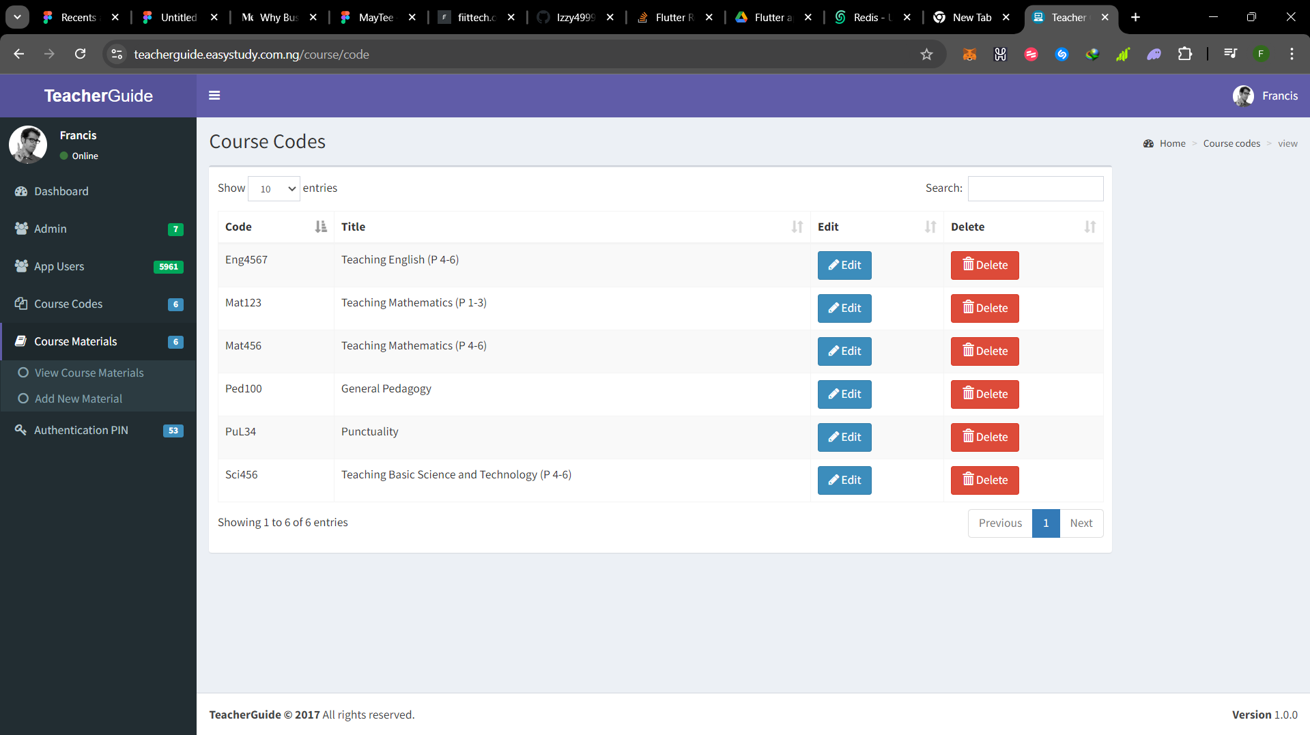
Task: Open the MetaMask fox extension icon
Action: (969, 55)
